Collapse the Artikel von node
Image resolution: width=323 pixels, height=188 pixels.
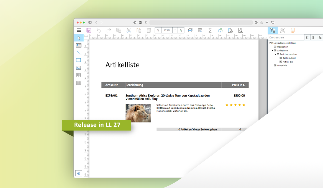pos(273,50)
